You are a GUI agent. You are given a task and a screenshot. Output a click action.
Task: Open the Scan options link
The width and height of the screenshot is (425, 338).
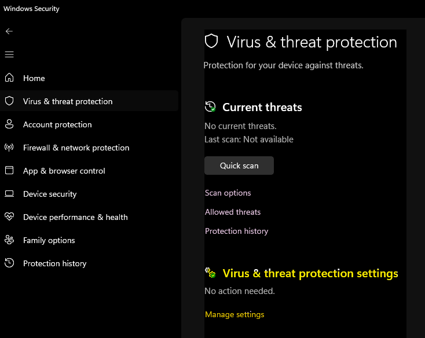click(228, 193)
